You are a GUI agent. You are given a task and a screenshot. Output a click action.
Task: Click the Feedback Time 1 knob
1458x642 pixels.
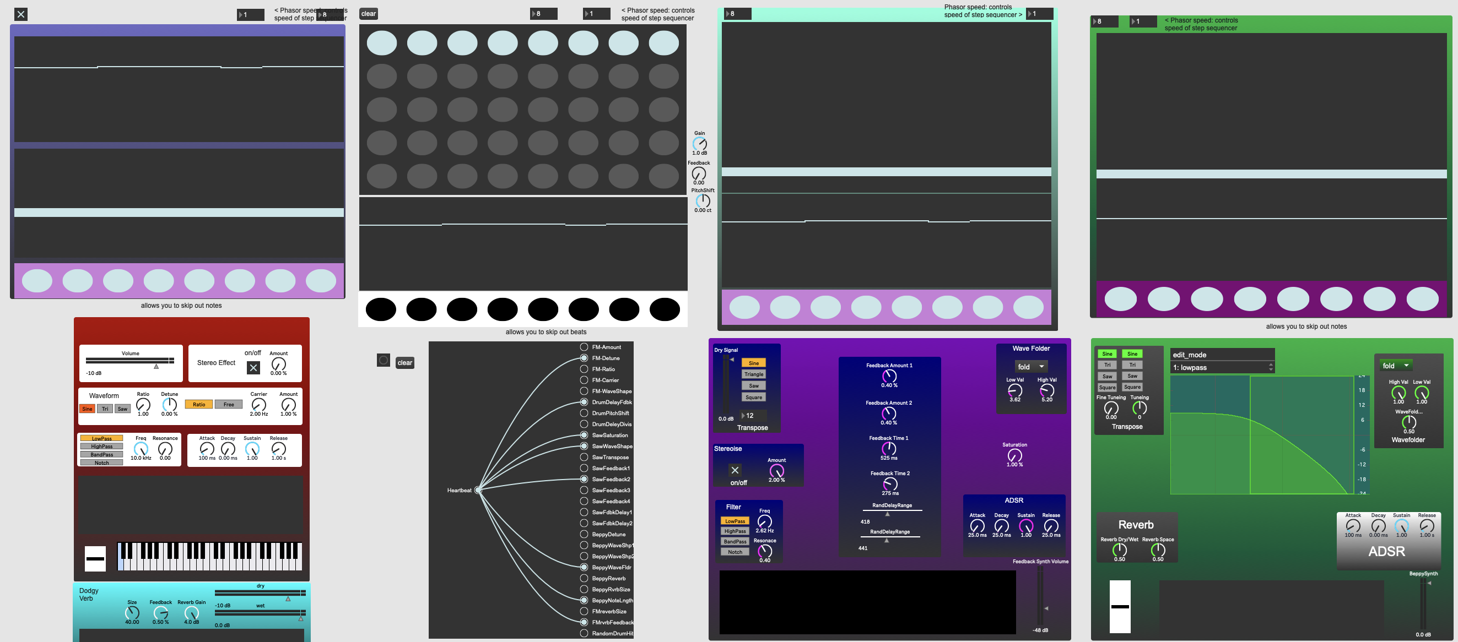coord(889,448)
